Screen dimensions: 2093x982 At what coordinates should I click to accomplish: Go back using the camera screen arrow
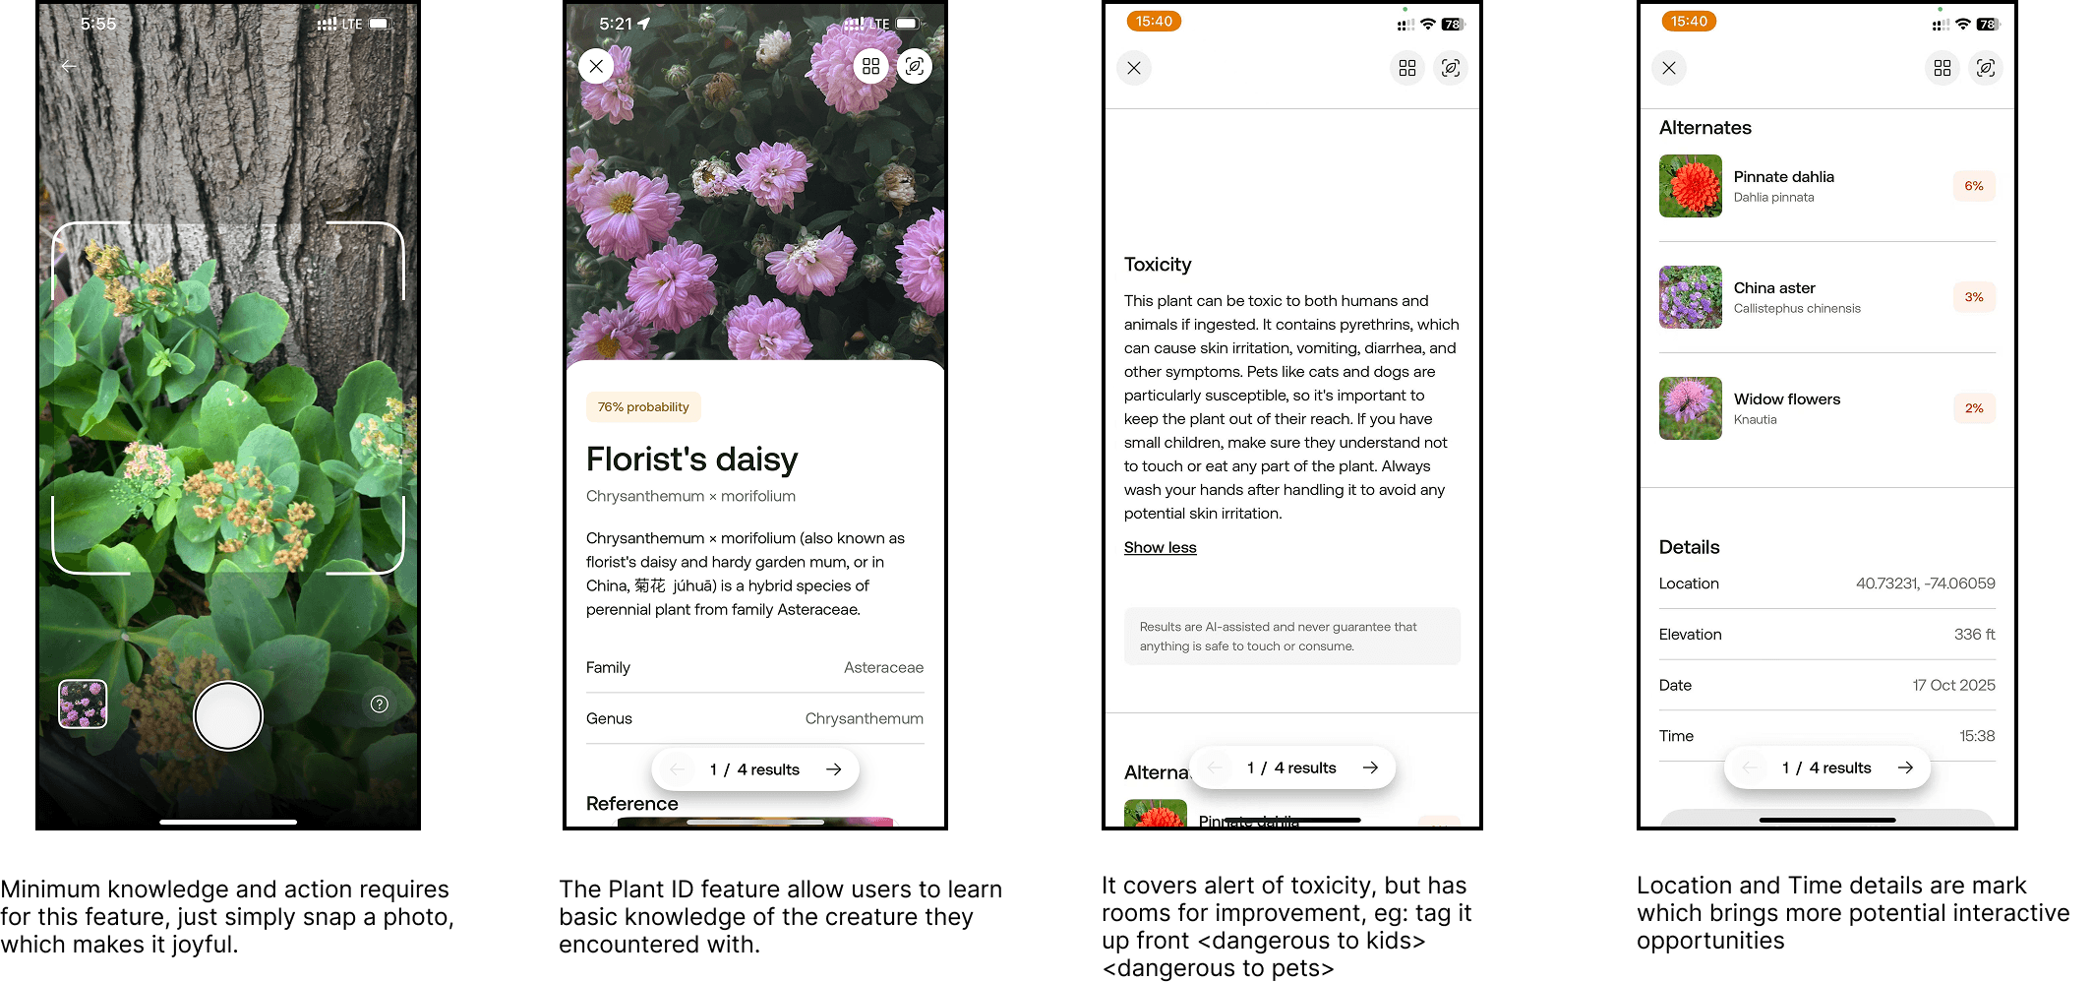[68, 66]
